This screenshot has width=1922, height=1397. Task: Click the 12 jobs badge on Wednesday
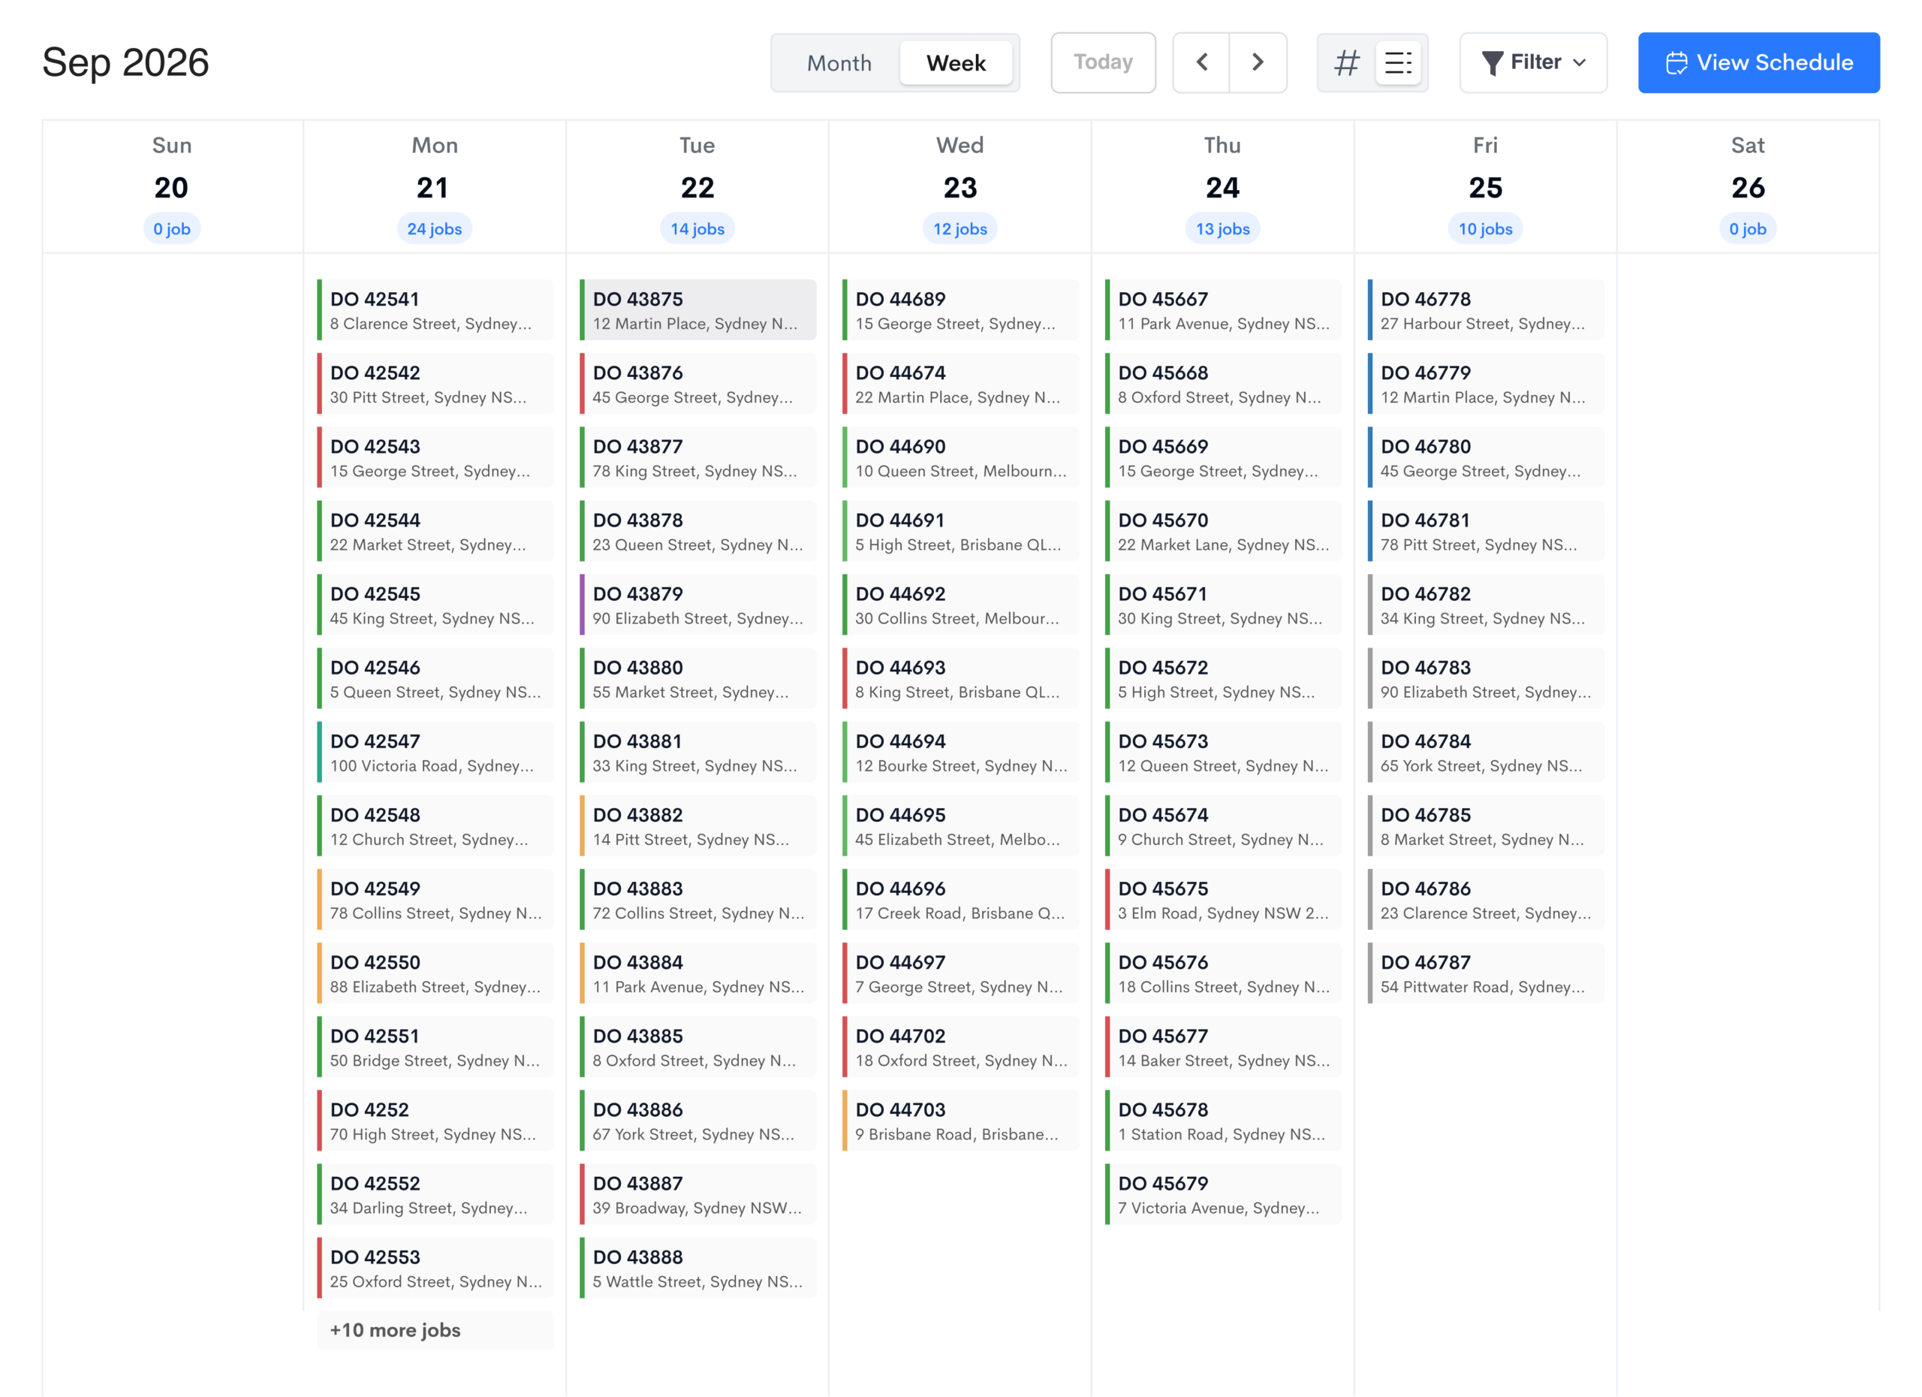[x=959, y=229]
